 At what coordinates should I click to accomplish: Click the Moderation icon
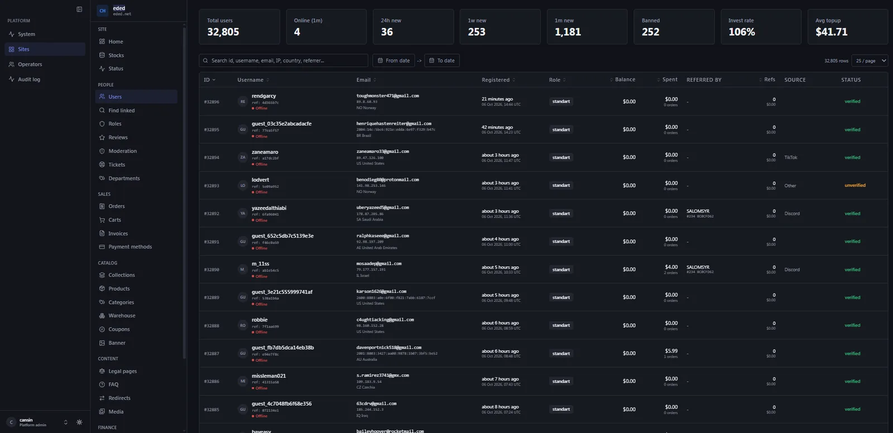click(x=102, y=151)
